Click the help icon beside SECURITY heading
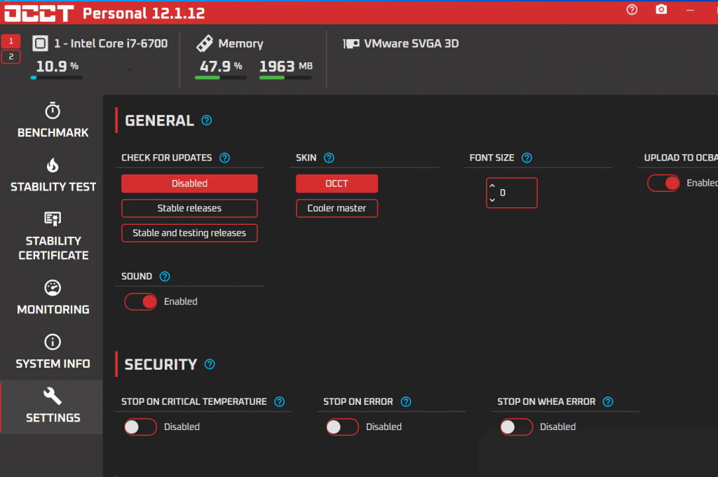 pos(209,364)
